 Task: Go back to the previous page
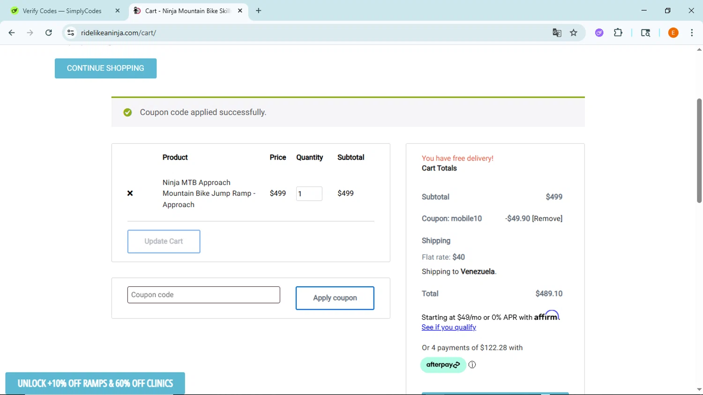tap(12, 33)
